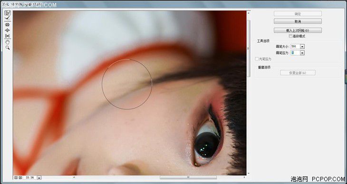Click the horizontal scrollbar thumb below preview

[188, 177]
